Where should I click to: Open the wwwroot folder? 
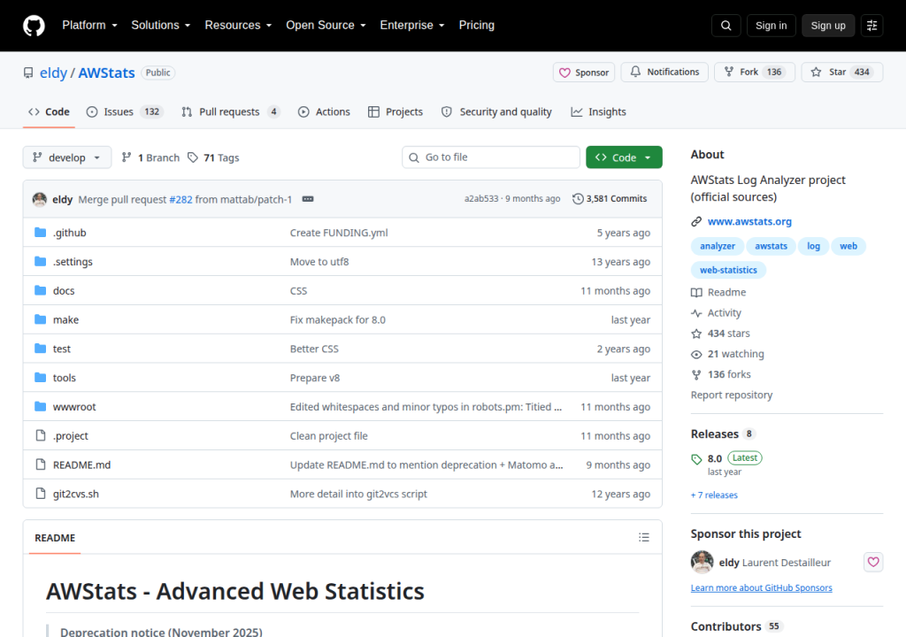(x=74, y=407)
